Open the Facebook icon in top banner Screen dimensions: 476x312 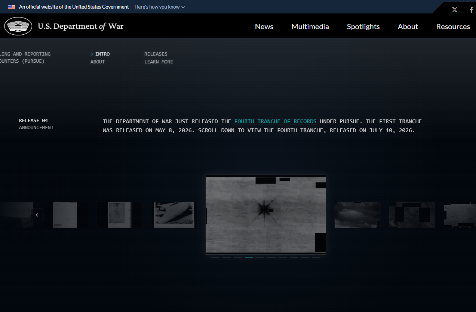[472, 10]
